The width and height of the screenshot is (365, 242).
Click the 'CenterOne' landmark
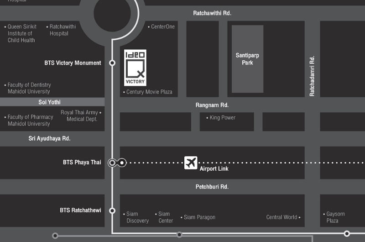pos(161,26)
